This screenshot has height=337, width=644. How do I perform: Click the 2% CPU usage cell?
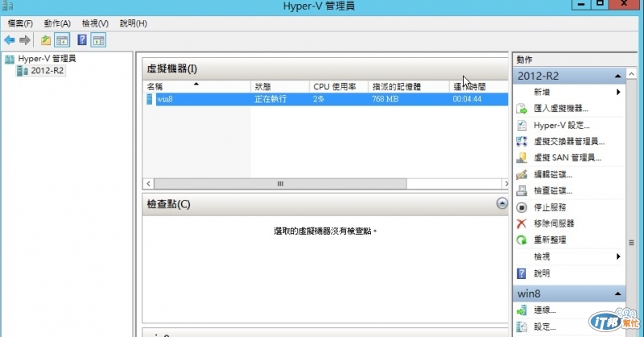click(x=319, y=99)
